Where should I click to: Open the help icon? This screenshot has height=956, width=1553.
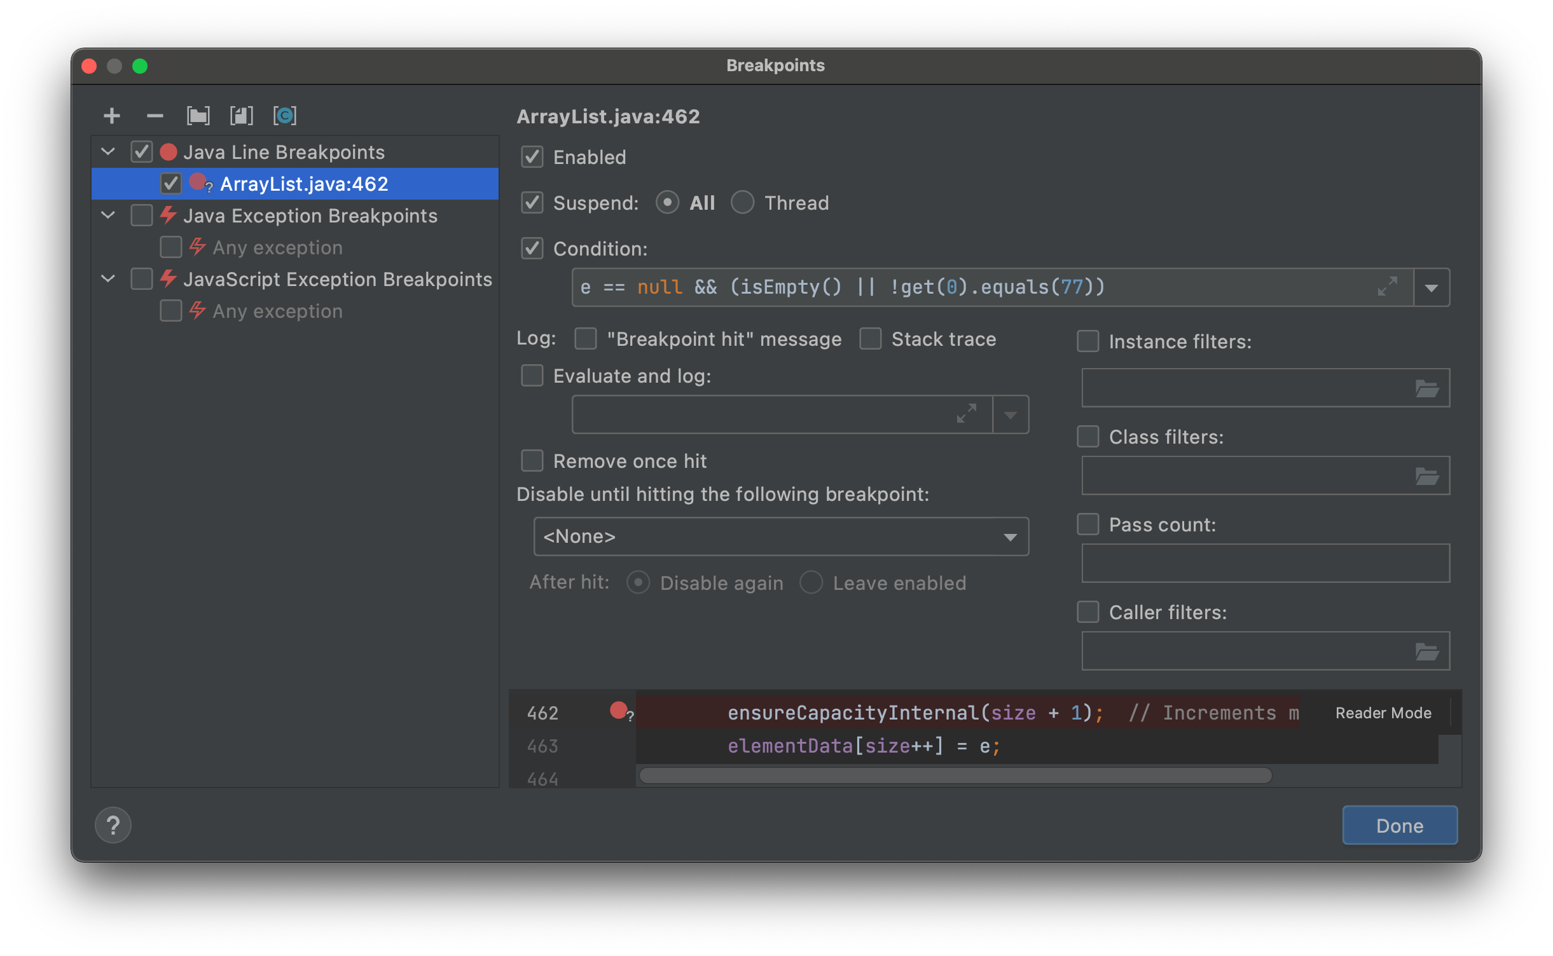click(x=113, y=824)
